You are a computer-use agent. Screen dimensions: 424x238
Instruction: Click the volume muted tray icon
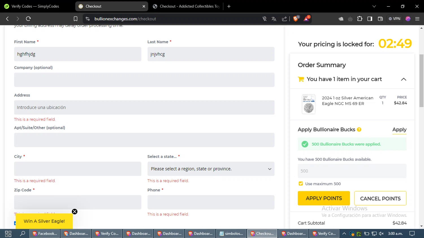pos(381,233)
